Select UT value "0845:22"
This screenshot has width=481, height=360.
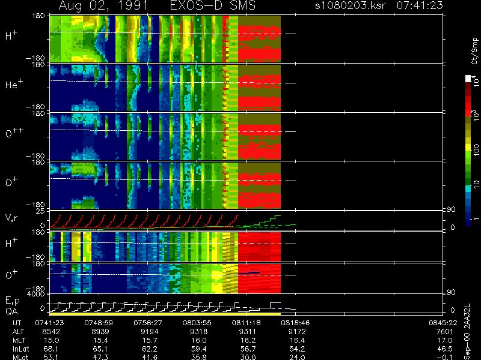point(443,323)
